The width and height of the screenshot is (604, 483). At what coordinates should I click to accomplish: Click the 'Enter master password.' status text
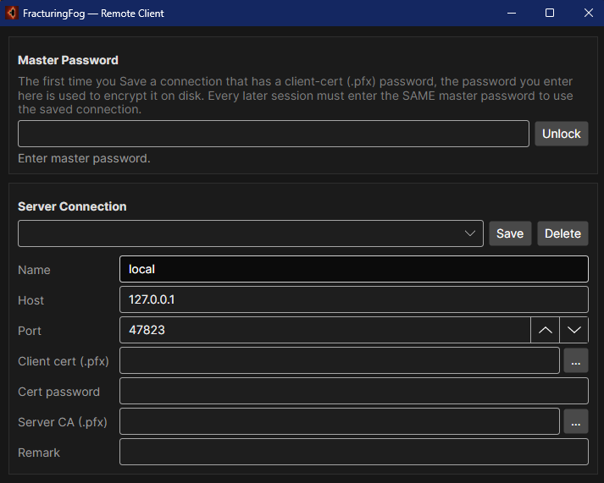click(84, 158)
